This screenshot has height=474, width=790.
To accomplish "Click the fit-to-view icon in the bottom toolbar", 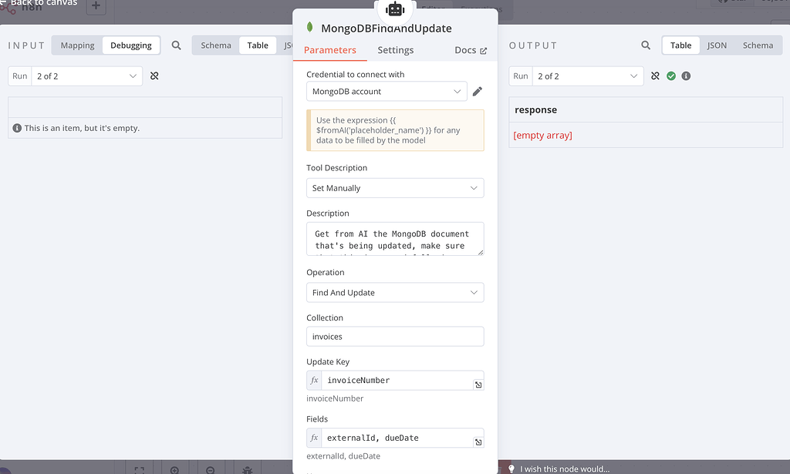I will 141,469.
